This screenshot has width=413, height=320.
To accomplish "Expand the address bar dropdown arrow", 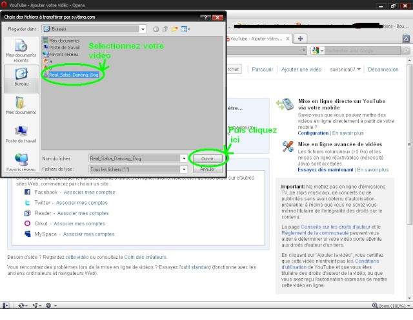I will (304, 50).
